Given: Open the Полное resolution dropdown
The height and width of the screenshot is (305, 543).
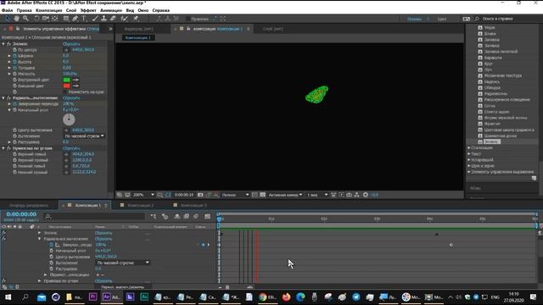Looking at the screenshot, I should point(235,195).
